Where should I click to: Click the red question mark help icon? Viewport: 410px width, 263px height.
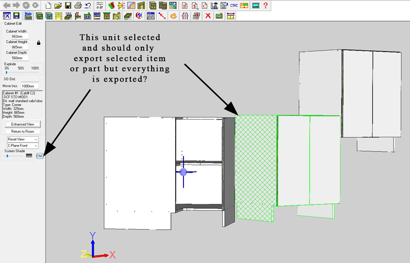click(x=265, y=5)
